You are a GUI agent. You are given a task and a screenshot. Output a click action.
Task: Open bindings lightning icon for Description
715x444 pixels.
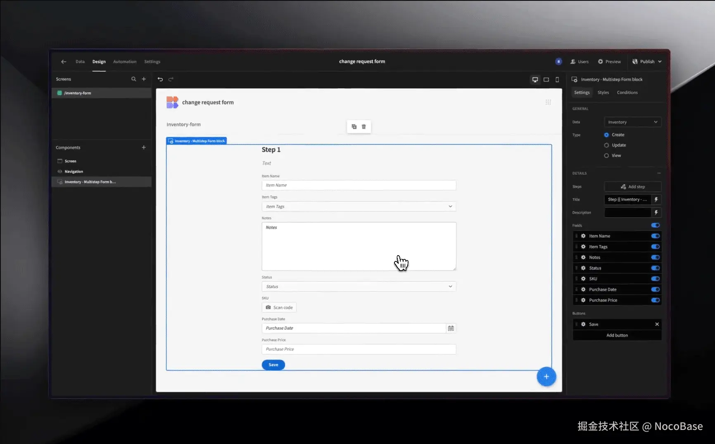tap(656, 212)
